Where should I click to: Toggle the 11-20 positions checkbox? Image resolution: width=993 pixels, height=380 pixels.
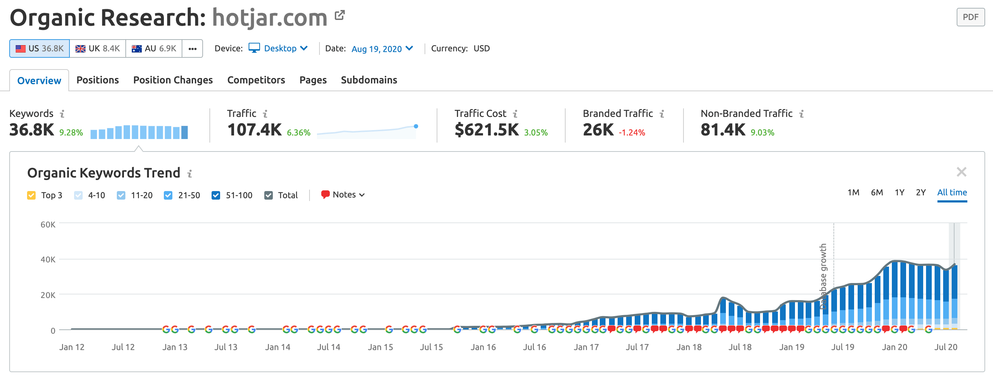click(121, 195)
